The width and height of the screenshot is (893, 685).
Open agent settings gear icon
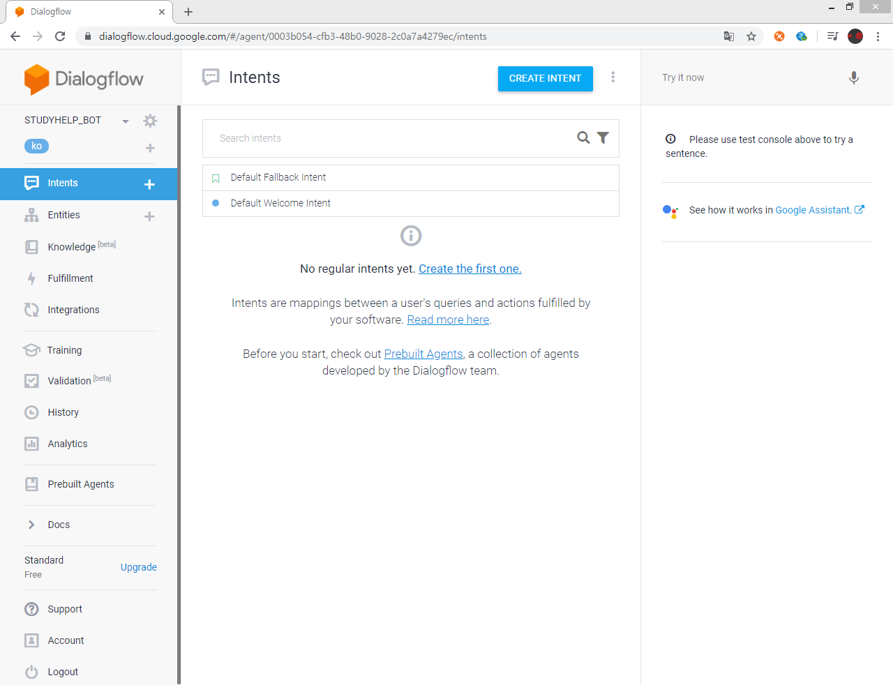pyautogui.click(x=150, y=121)
